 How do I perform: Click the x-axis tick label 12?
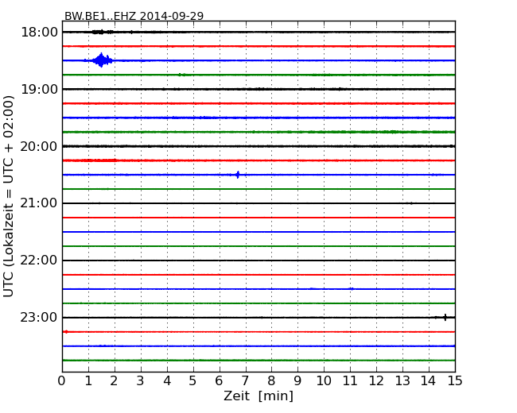pyautogui.click(x=376, y=381)
